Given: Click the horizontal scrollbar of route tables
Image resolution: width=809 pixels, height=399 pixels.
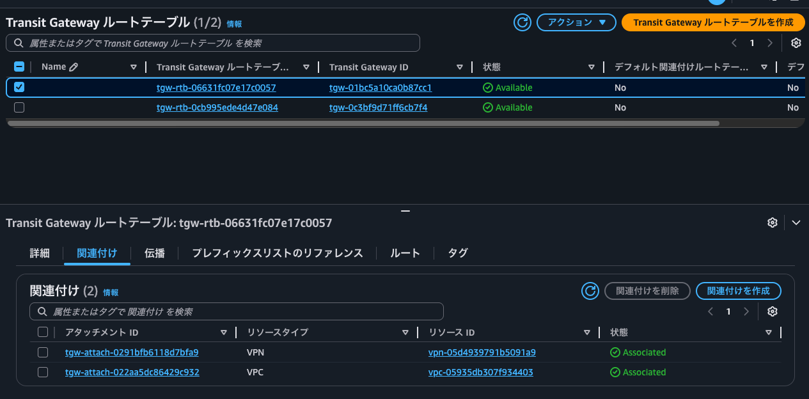Looking at the screenshot, I should (x=363, y=123).
